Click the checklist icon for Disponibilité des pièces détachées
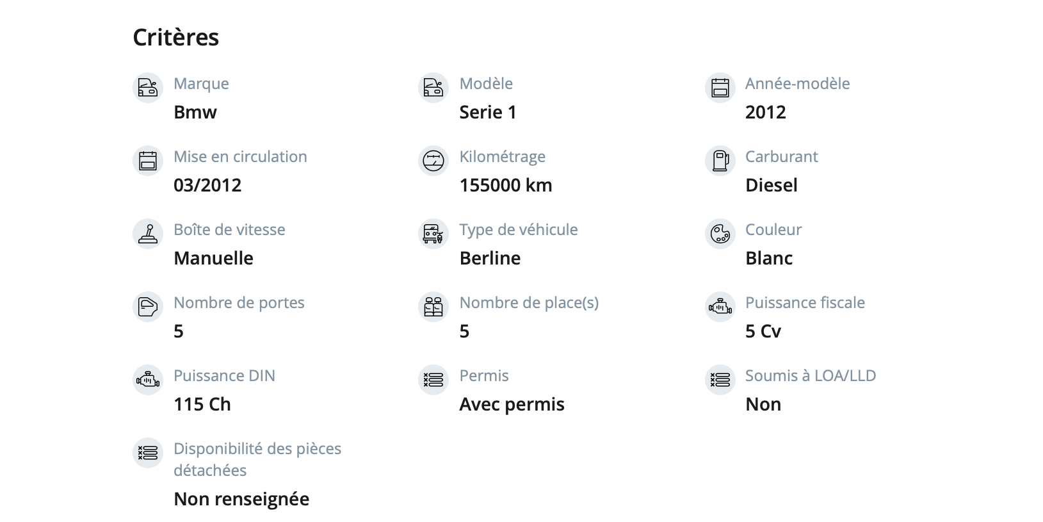1043x522 pixels. pyautogui.click(x=148, y=452)
